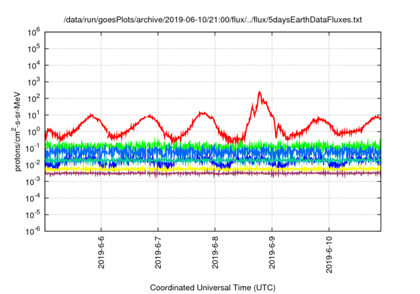Screen dimensions: 420x294
Task: Click the protons/cm2-s-sr-MeV y-axis title
Action: 16,131
